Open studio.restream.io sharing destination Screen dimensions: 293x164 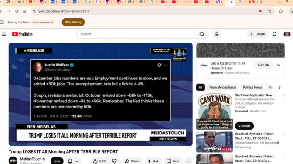tap(43, 22)
